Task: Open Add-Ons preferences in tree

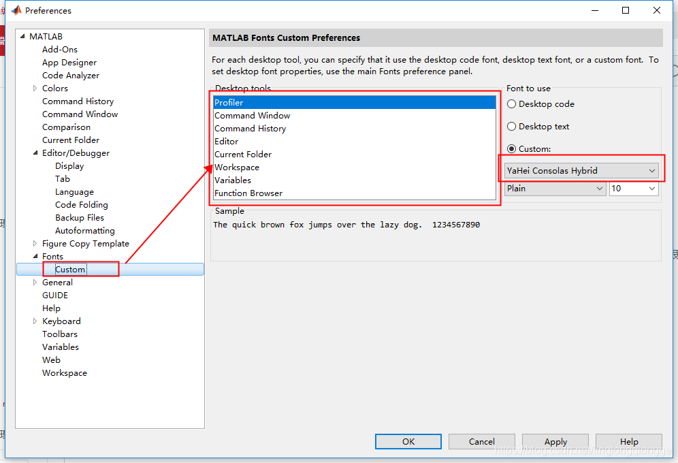Action: (x=60, y=50)
